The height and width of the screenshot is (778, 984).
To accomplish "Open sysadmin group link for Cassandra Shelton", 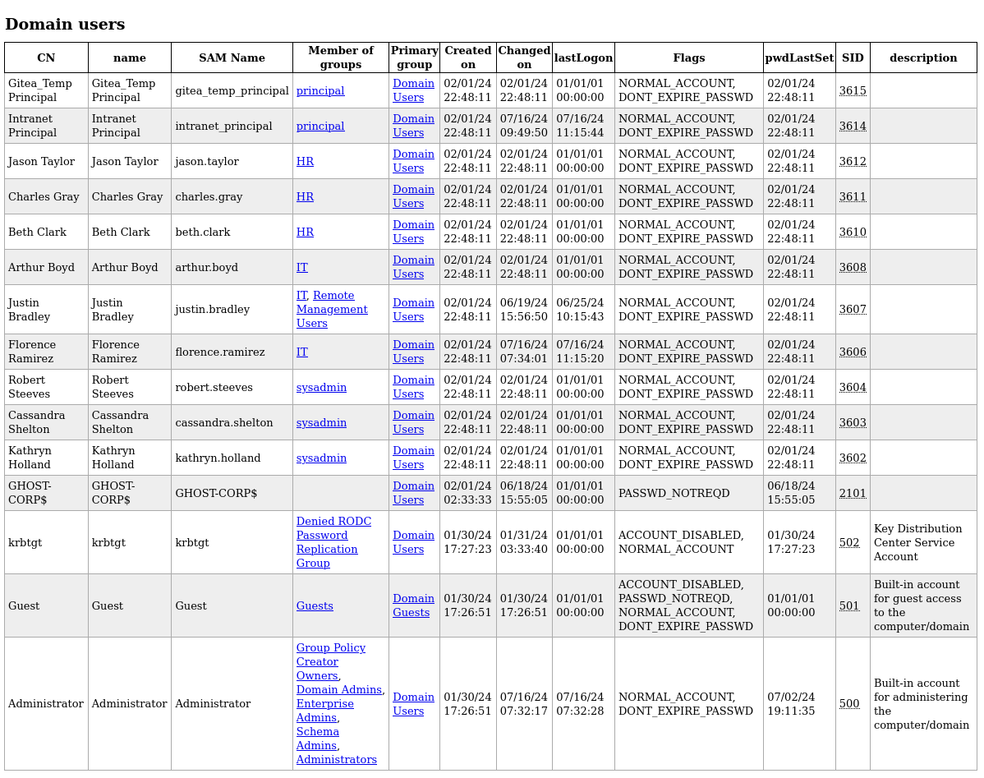I will tap(321, 422).
